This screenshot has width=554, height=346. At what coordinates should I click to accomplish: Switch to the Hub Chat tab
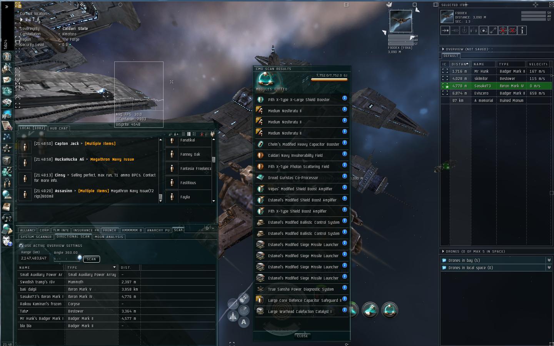58,128
